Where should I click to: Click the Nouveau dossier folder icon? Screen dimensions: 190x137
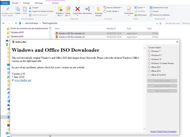pos(98,9)
